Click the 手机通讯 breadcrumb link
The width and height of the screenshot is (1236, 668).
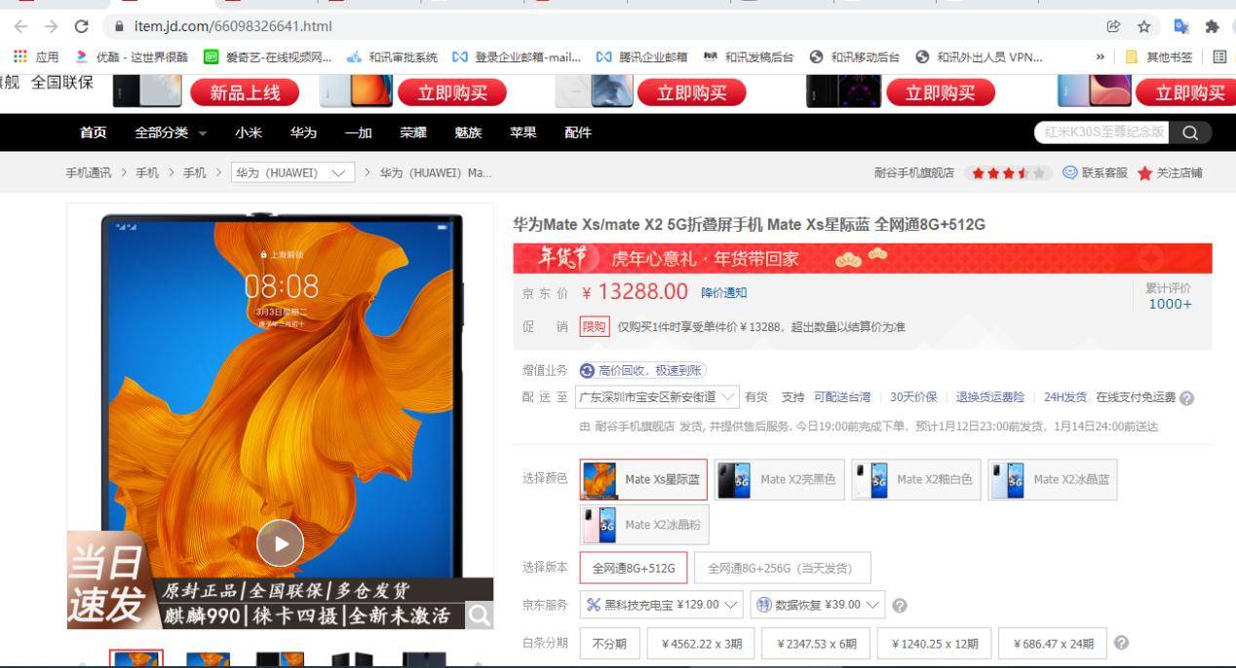[x=89, y=173]
